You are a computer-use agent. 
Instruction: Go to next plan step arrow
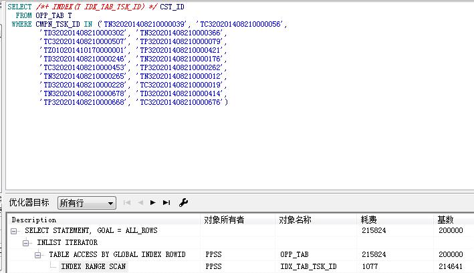click(x=153, y=202)
